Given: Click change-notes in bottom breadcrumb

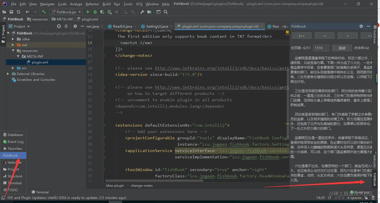Looking at the screenshot, I should (142, 186).
